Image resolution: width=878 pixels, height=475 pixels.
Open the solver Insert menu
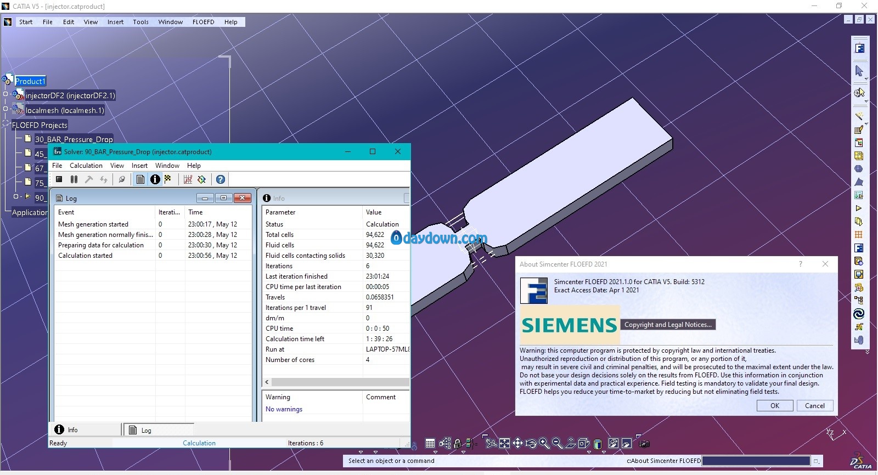[139, 166]
